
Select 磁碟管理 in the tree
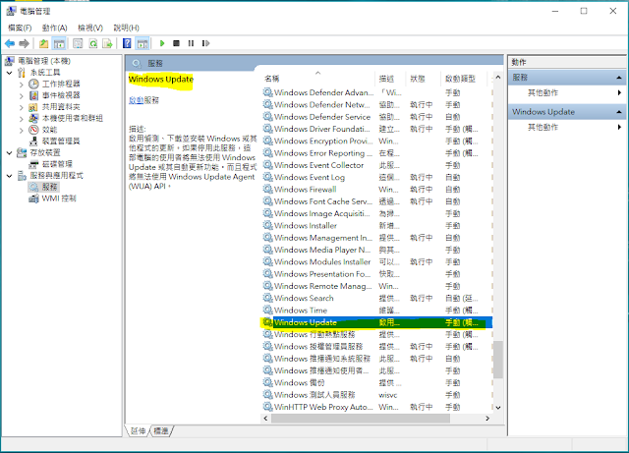(x=57, y=164)
